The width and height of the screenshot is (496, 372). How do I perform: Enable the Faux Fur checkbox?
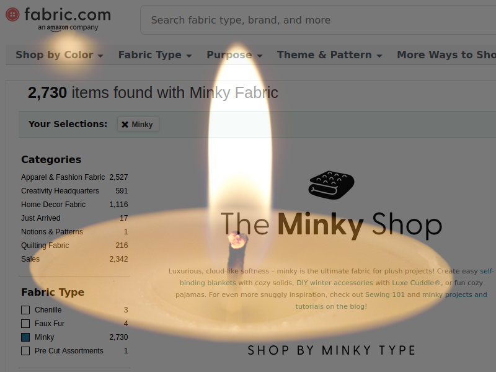25,323
